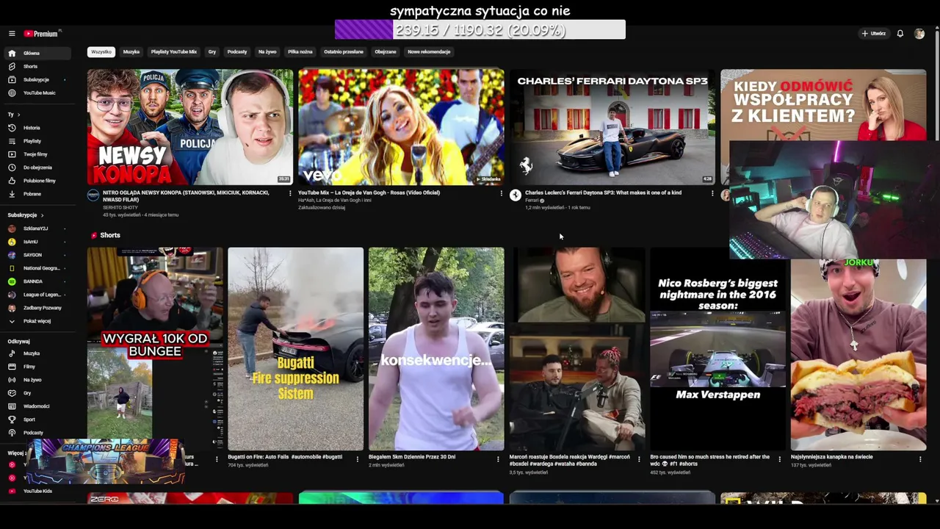Select the Gry filter chip
The height and width of the screenshot is (529, 940).
click(212, 52)
